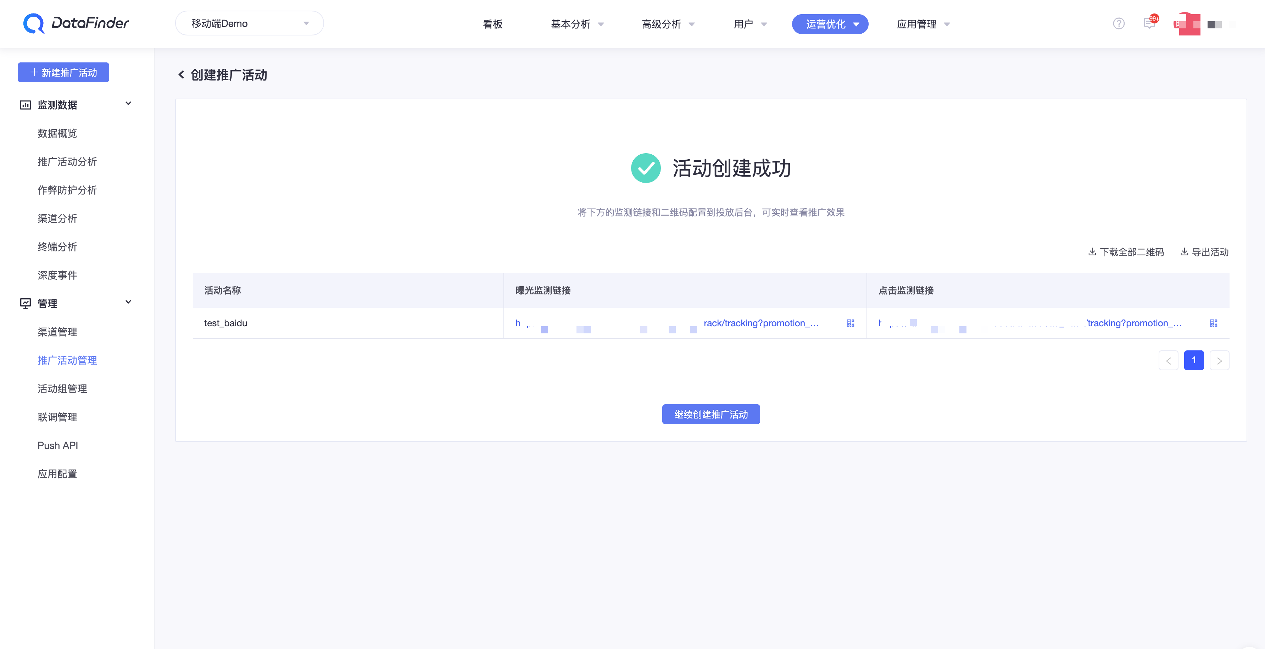Click the 新建推广活动 button
1265x649 pixels.
coord(63,72)
